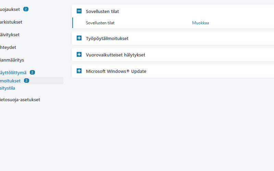Click plus icon beside Microsoft Windows Update
The height and width of the screenshot is (171, 274).
(79, 71)
